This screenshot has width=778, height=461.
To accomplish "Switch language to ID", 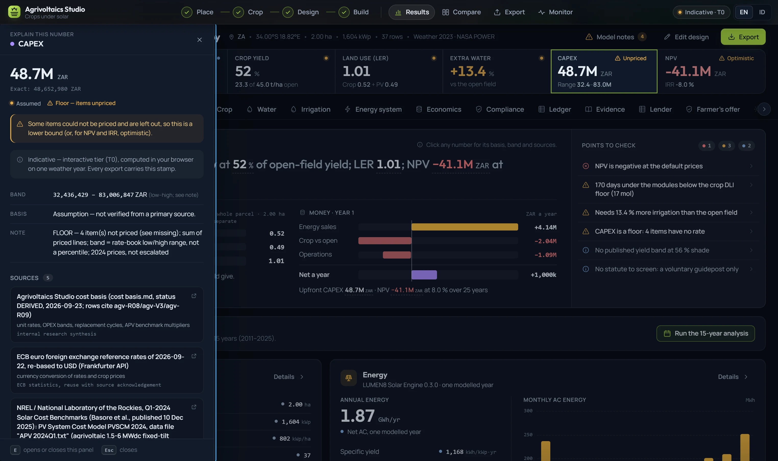I will 762,12.
